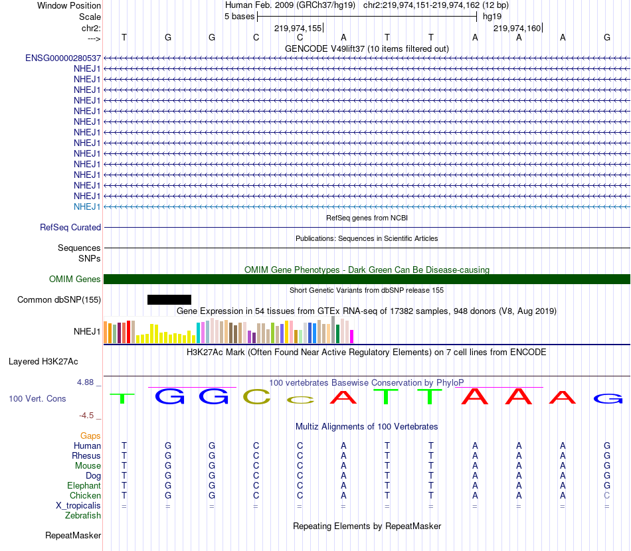Click the 'chr2:' ruler label
Screen dimensions: 631x551
coord(91,28)
